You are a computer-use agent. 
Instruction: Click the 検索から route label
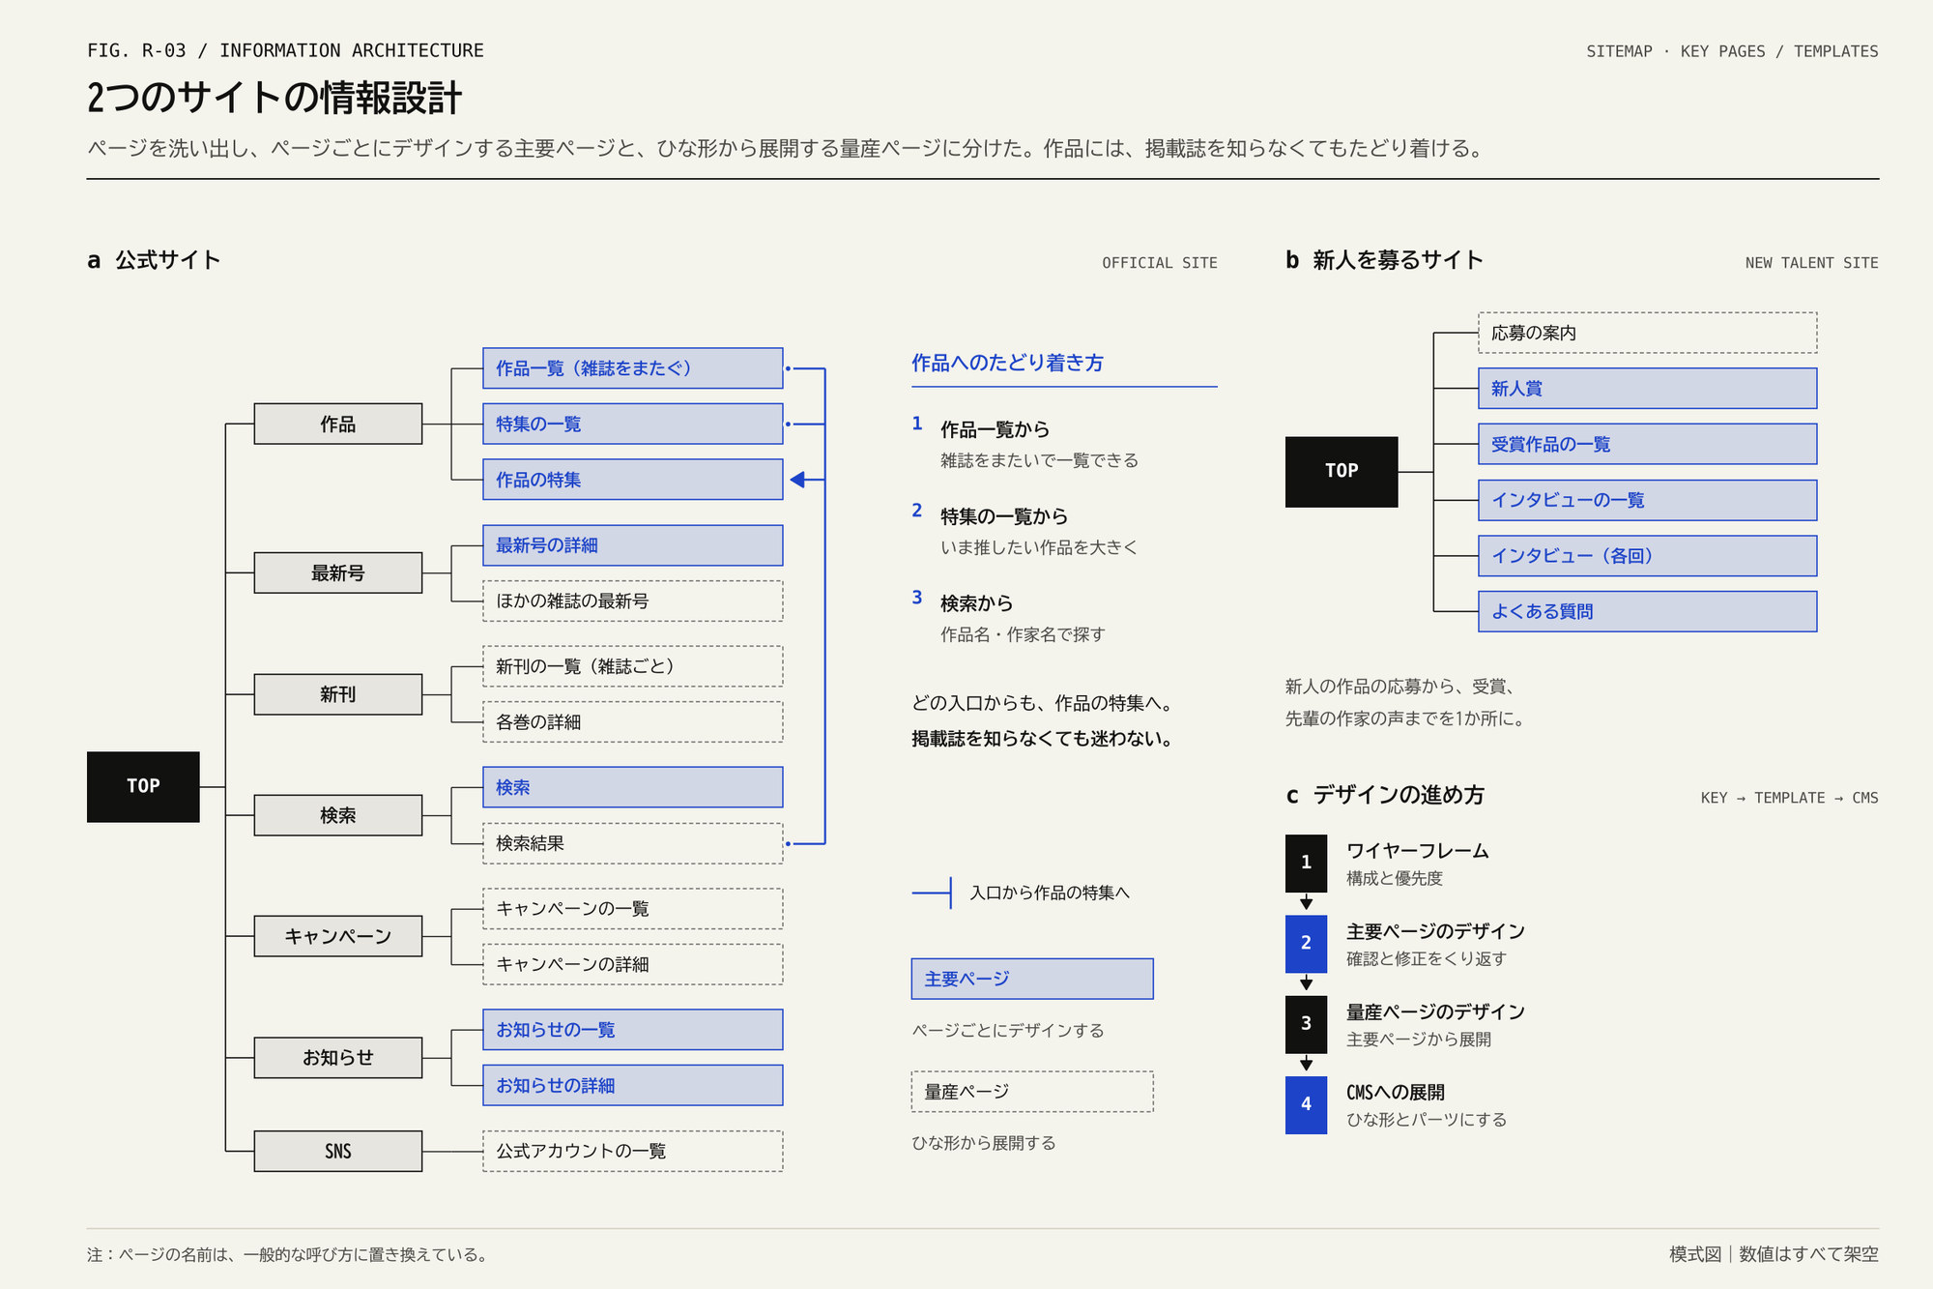click(x=976, y=603)
